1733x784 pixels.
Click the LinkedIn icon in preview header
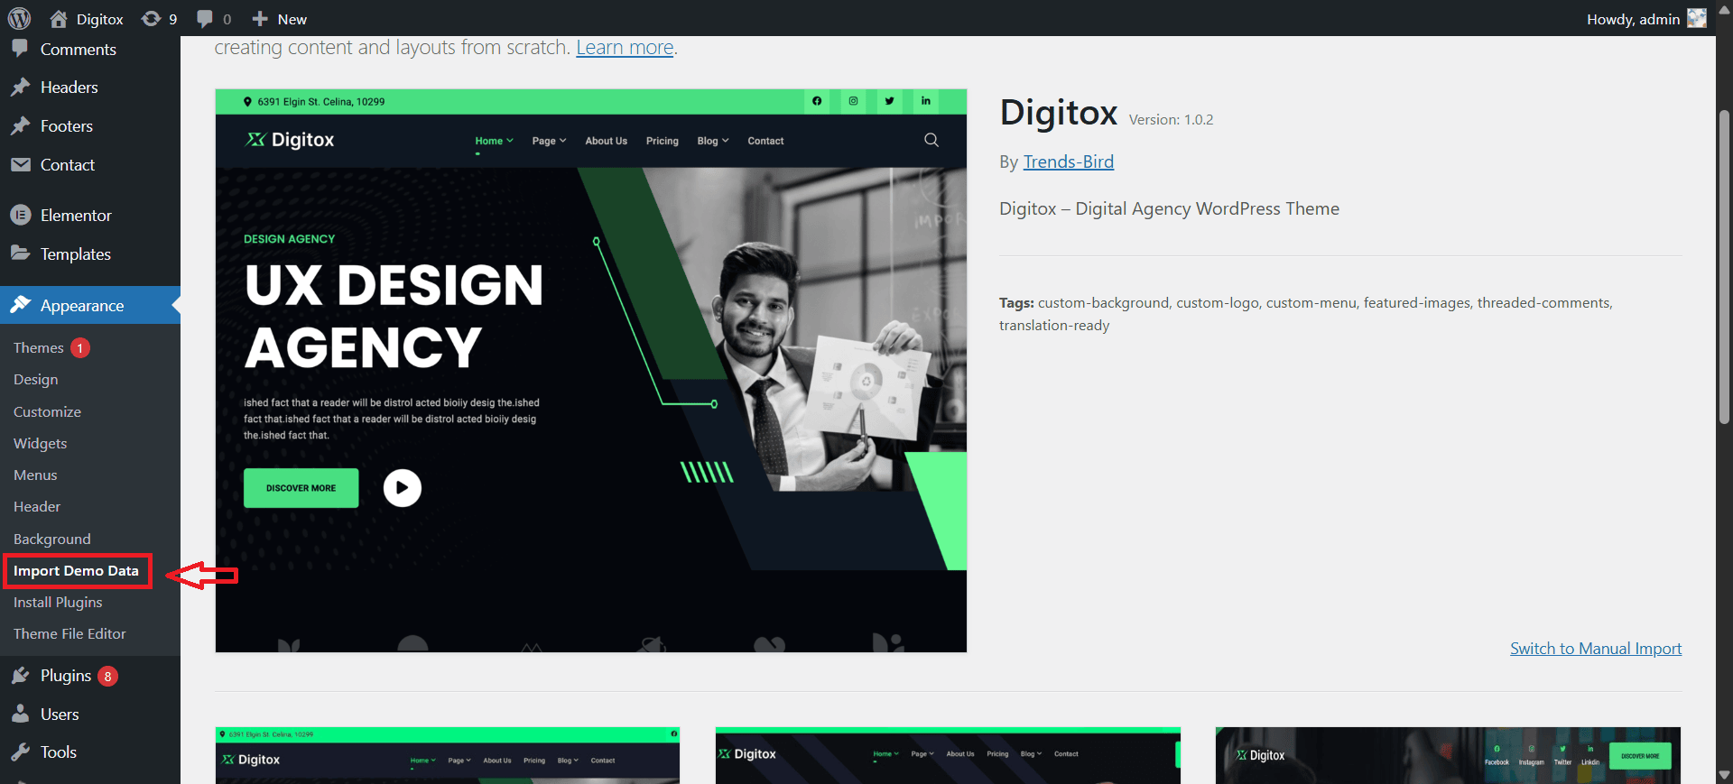click(925, 101)
